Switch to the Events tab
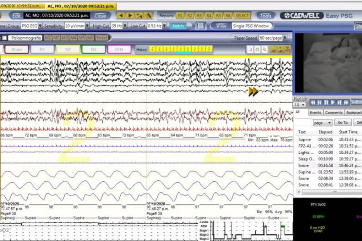362x241 pixels. coord(315,113)
